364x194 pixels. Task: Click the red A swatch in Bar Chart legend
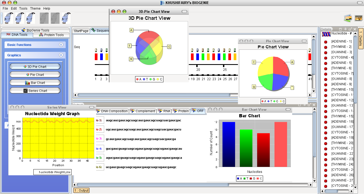237,179
